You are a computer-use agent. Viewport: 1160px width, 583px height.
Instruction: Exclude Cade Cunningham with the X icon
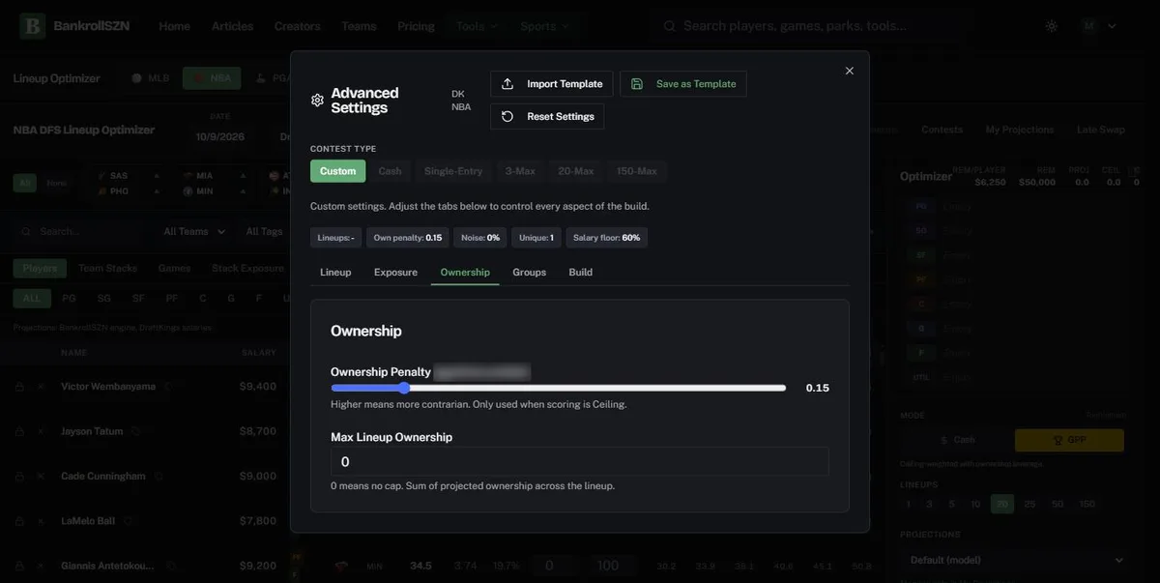point(41,477)
